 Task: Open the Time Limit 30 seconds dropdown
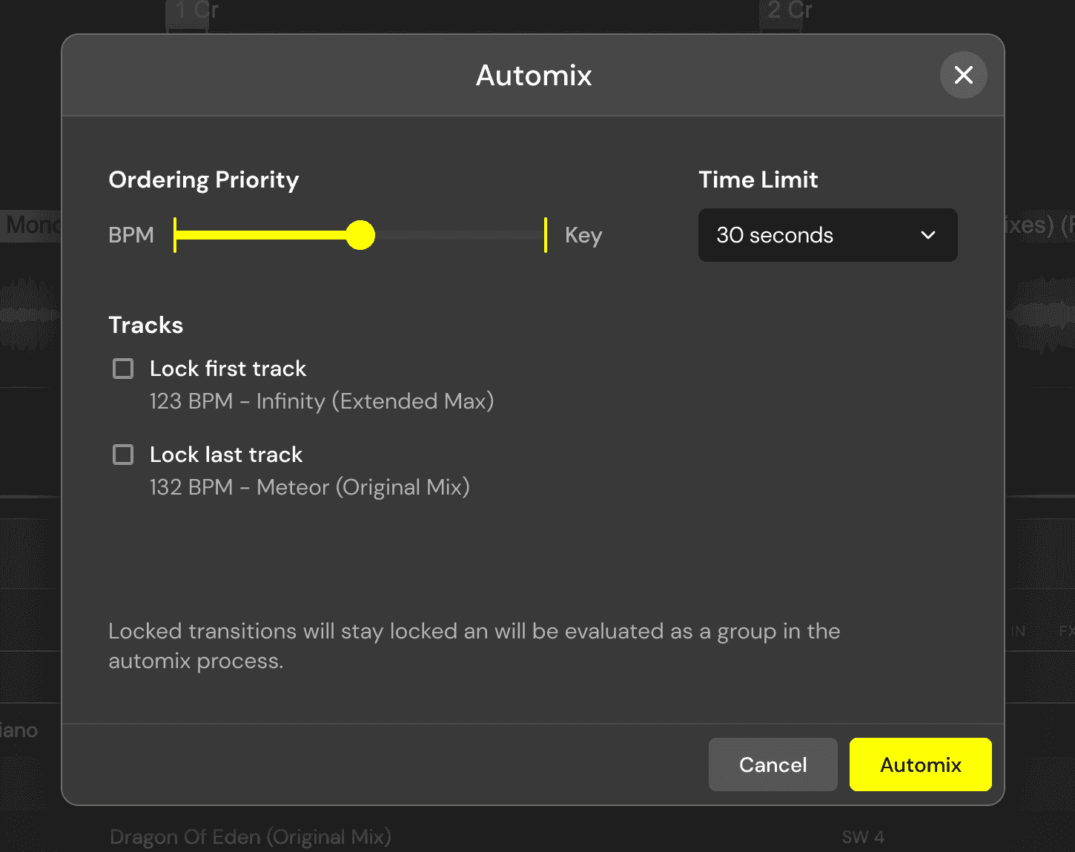[827, 235]
